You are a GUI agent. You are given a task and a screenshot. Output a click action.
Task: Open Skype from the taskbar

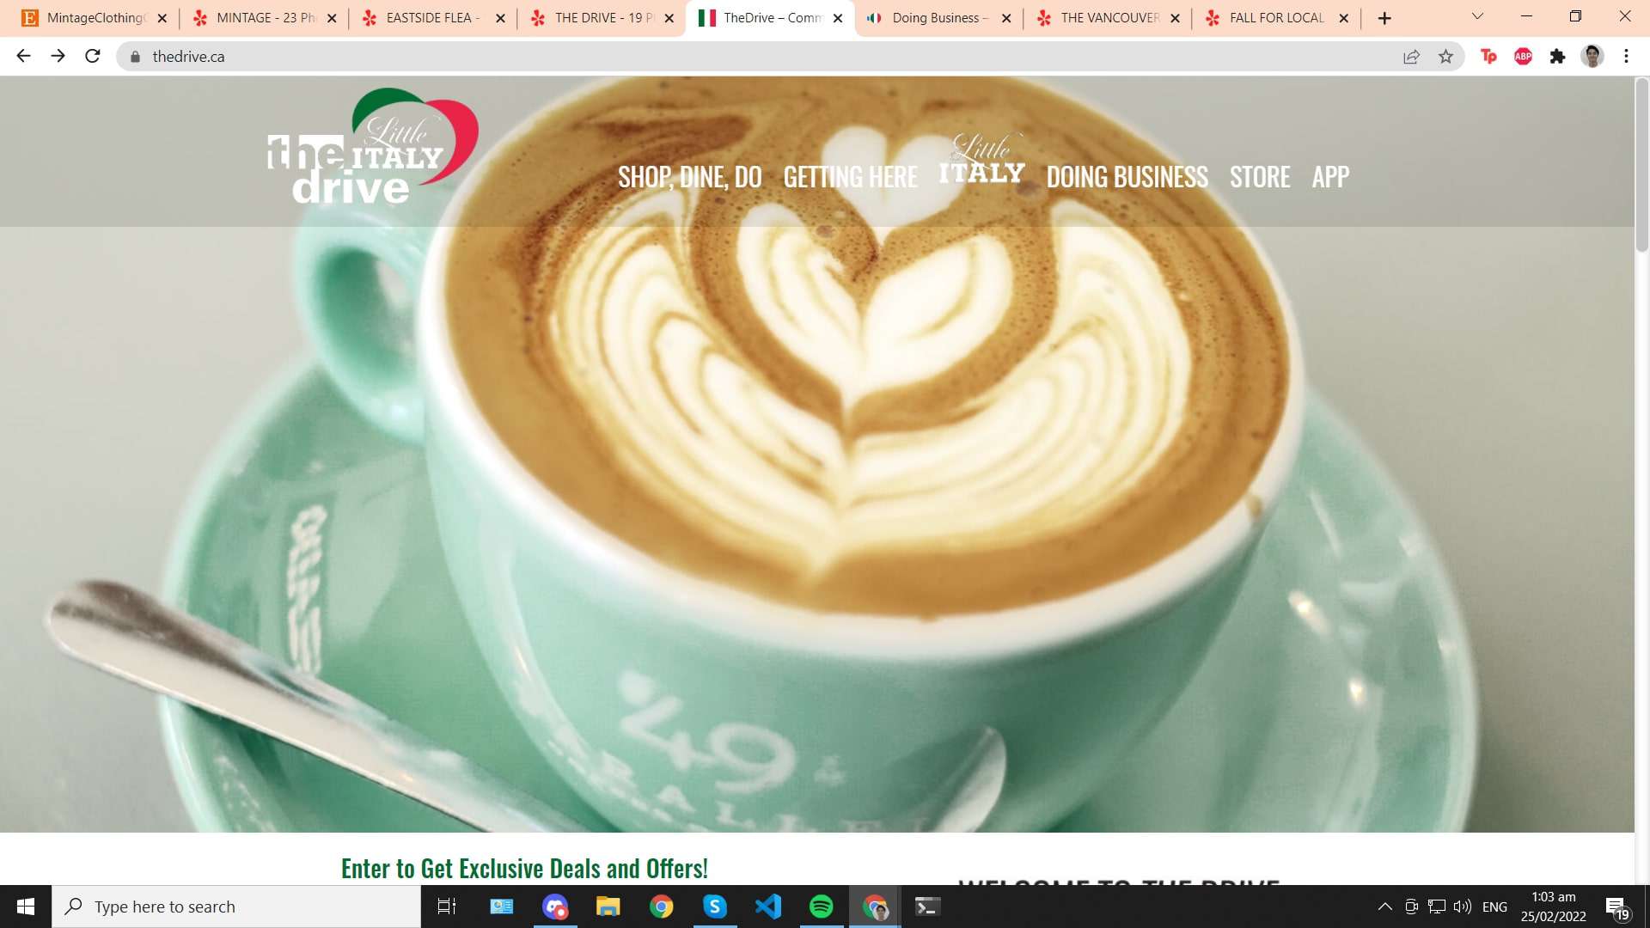tap(715, 907)
